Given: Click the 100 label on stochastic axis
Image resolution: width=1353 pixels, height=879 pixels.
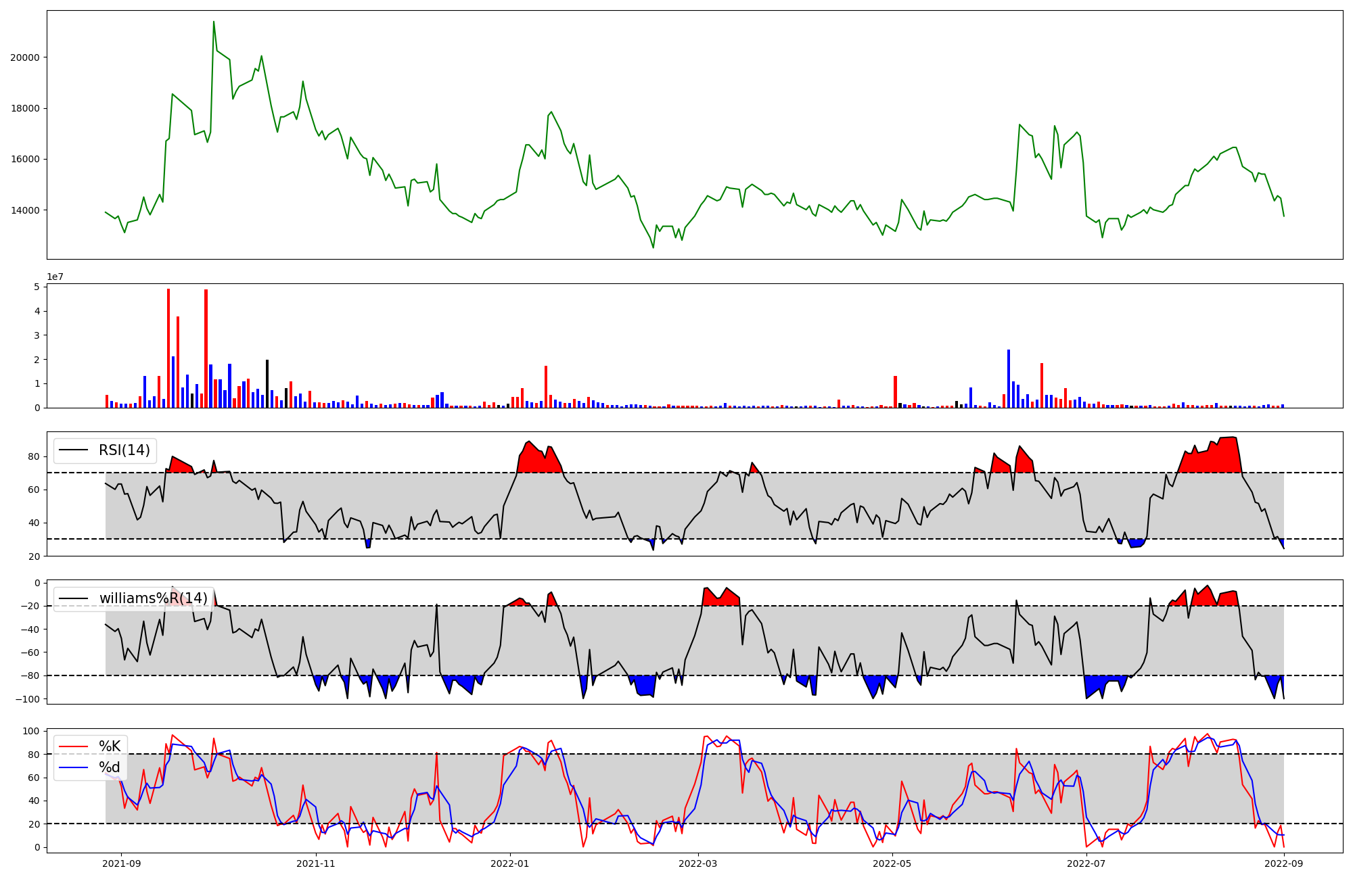Looking at the screenshot, I should [x=32, y=731].
